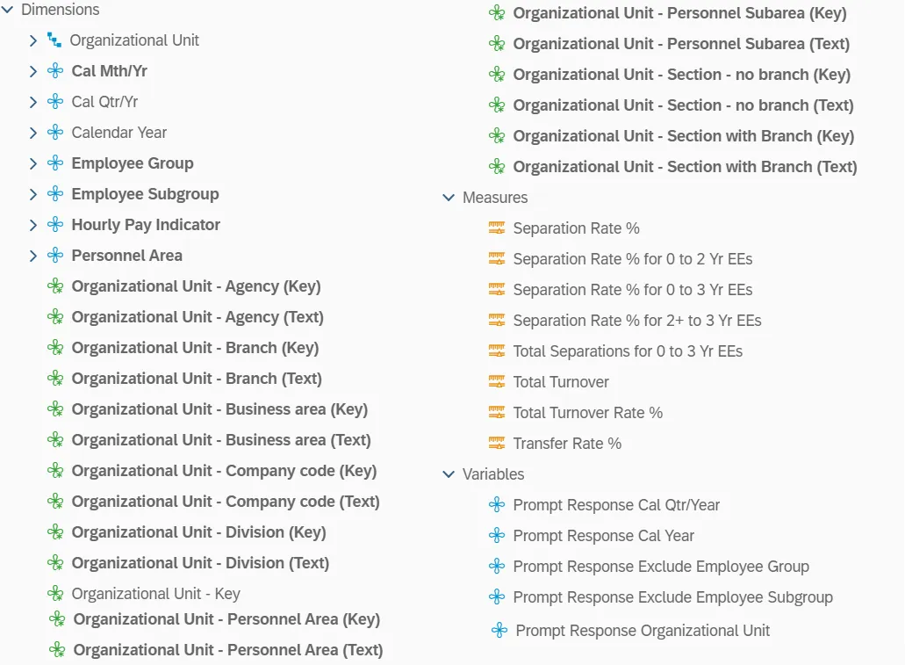Click the Organizational Unit - Agency (Key) attribute icon
This screenshot has height=665, width=905.
coord(55,286)
